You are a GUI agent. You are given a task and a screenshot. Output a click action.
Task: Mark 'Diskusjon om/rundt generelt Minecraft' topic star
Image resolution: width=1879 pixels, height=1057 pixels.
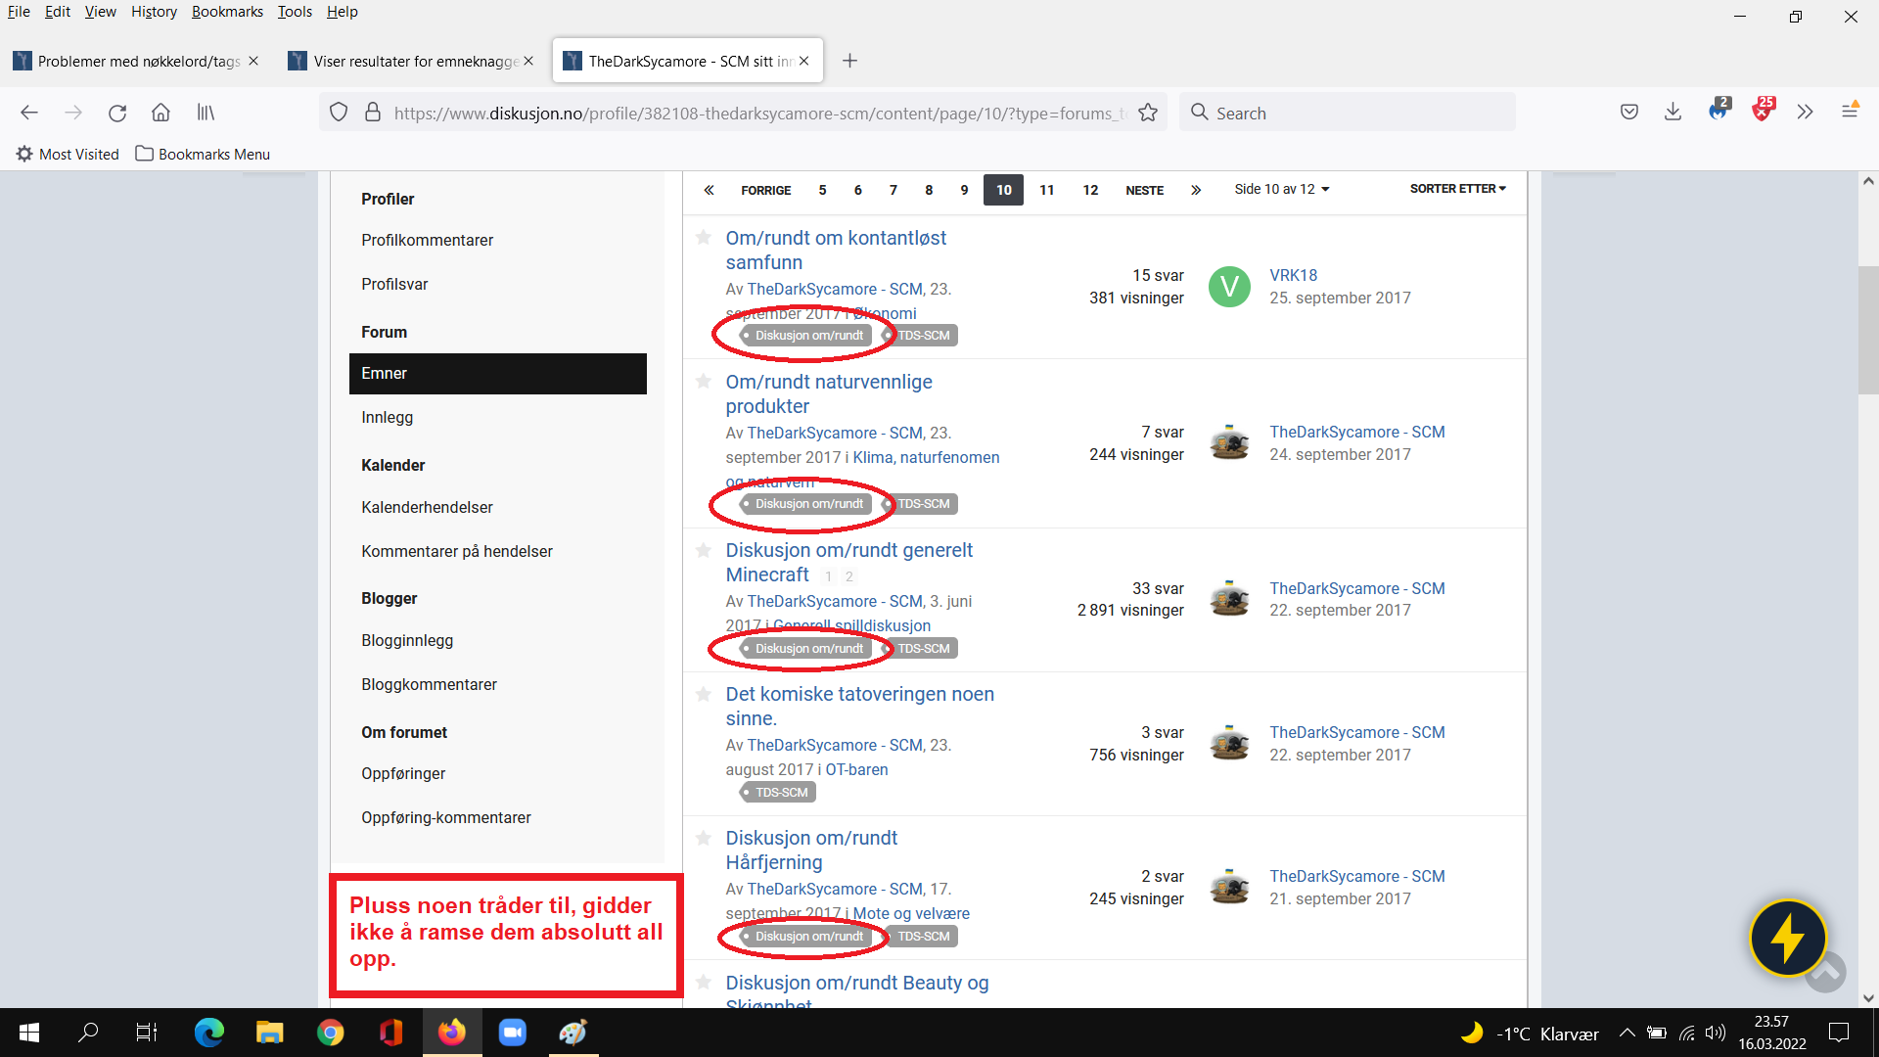tap(703, 550)
